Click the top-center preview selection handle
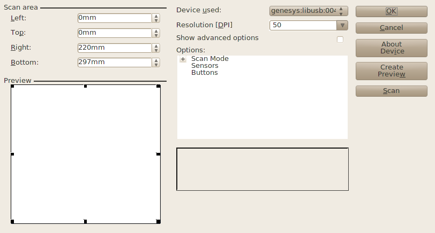Image resolution: width=435 pixels, height=233 pixels. point(86,87)
